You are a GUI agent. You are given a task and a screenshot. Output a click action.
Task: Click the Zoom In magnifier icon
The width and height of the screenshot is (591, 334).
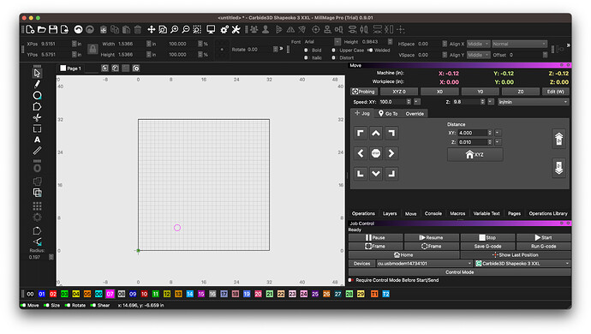[174, 29]
